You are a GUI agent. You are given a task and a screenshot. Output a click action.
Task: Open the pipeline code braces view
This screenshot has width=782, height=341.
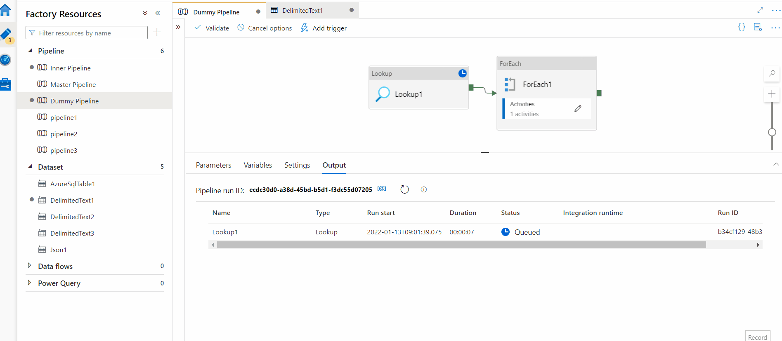[742, 27]
